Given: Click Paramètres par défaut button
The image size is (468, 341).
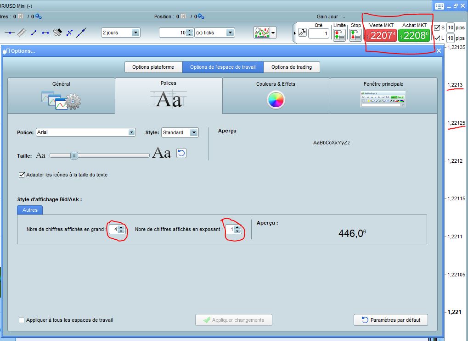Looking at the screenshot, I should pos(391,320).
